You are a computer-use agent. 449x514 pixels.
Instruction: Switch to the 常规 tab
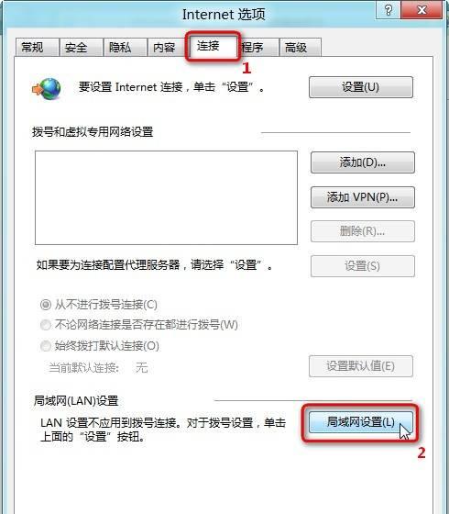click(x=37, y=48)
